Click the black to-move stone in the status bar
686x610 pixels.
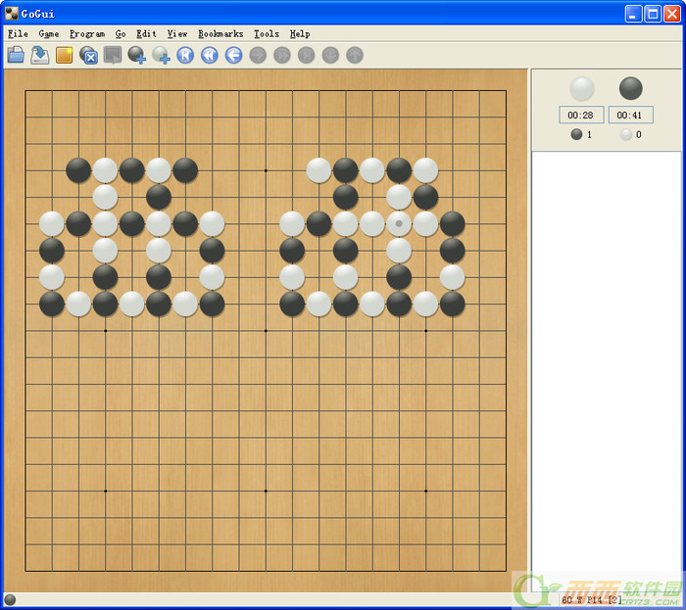[10, 599]
